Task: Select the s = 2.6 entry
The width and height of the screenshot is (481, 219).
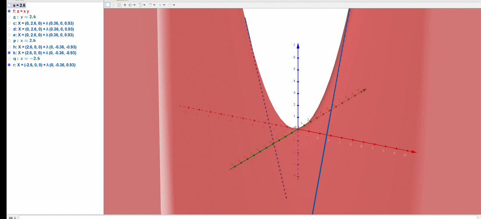Action: (19, 5)
